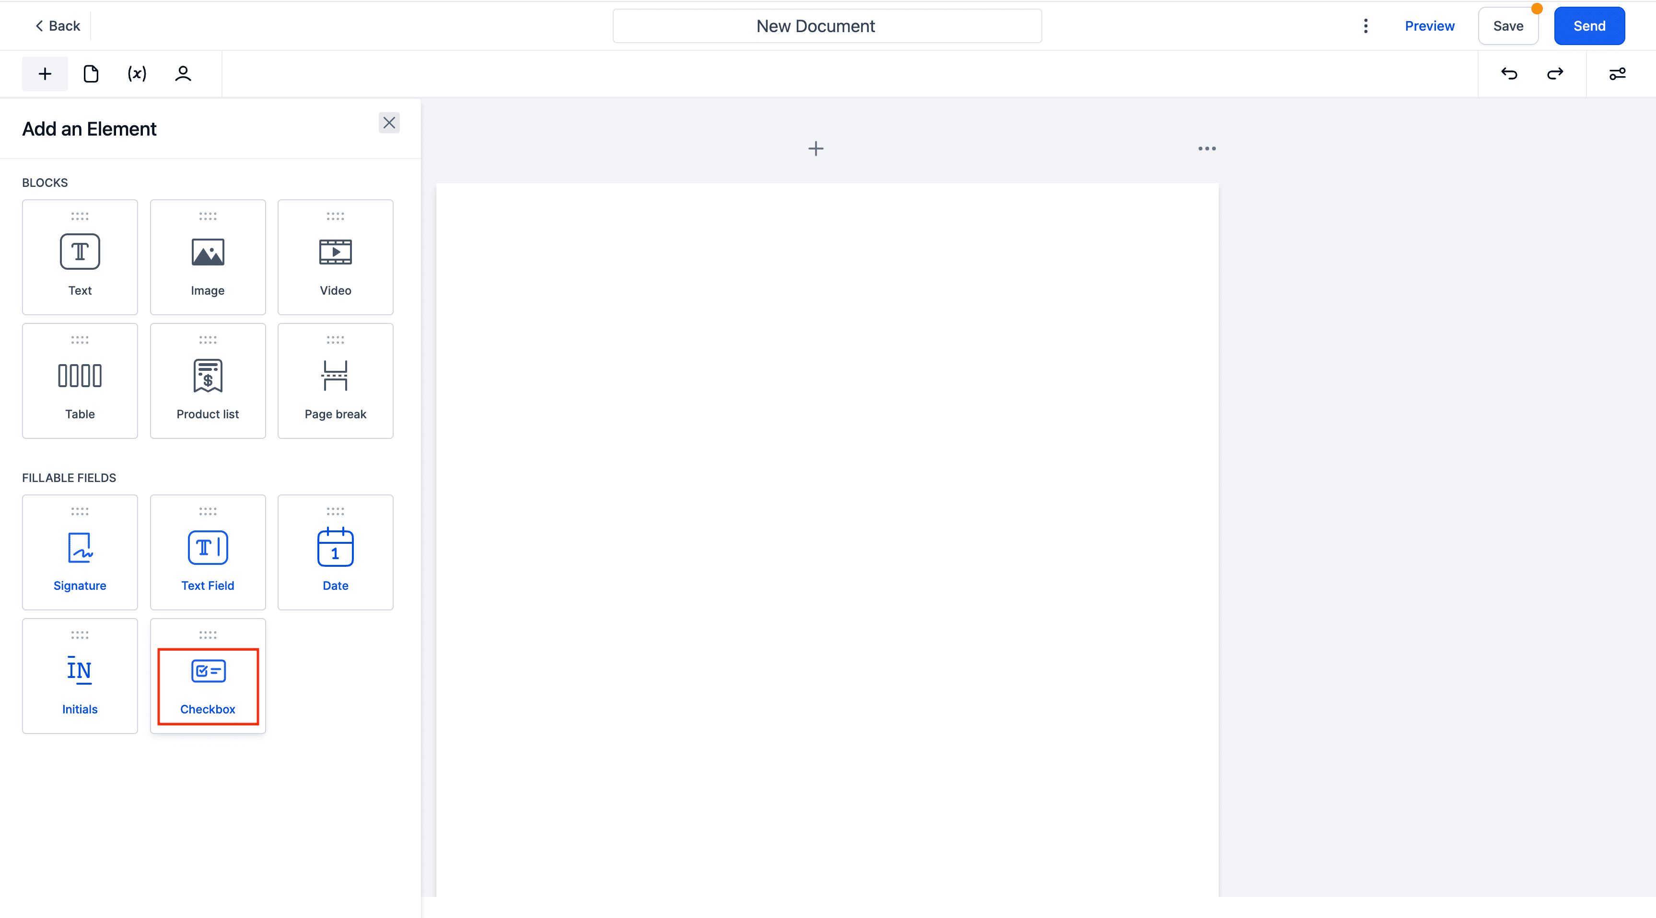Click the Page break label
The height and width of the screenshot is (918, 1656).
point(336,414)
